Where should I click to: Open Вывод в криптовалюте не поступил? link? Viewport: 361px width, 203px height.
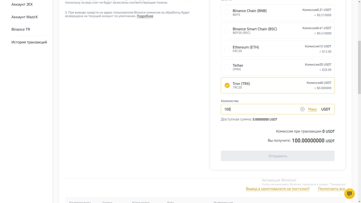278,189
